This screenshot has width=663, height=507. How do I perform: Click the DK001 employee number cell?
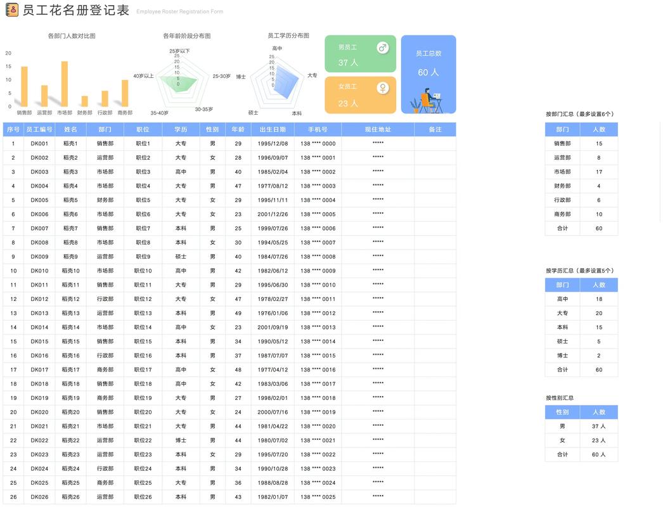click(x=39, y=143)
